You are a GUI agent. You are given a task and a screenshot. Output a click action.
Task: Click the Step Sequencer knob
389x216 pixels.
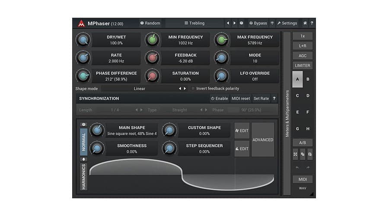click(x=169, y=148)
